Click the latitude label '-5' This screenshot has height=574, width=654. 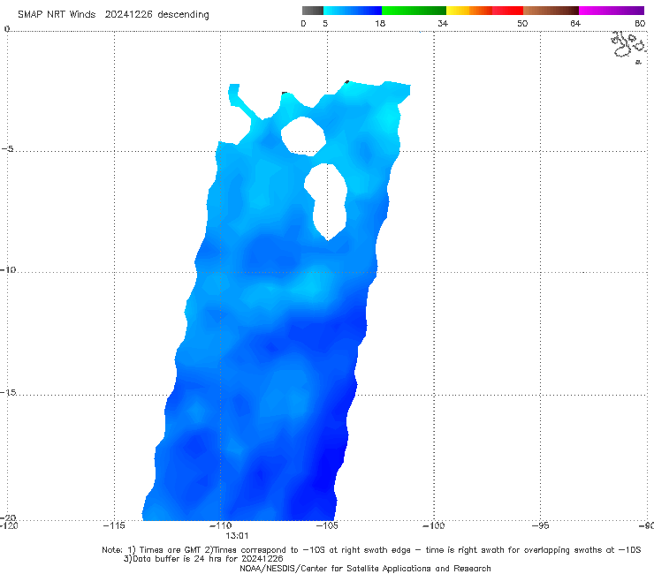coord(8,149)
